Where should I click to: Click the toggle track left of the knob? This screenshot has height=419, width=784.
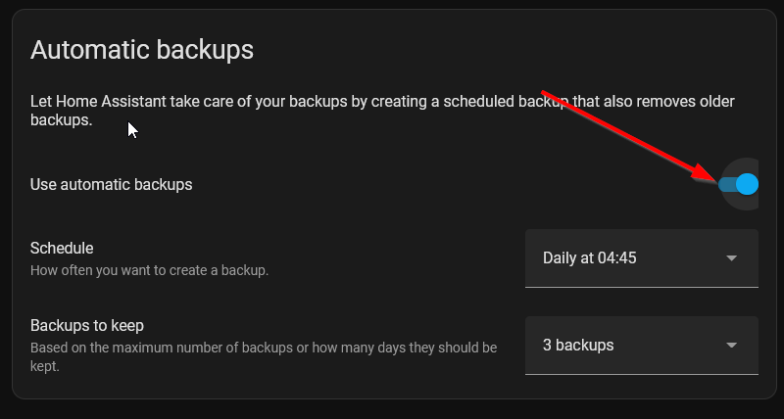pos(726,185)
